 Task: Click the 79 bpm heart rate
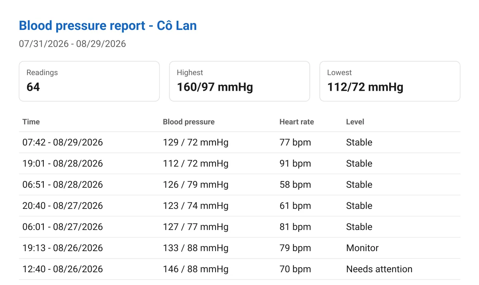[x=295, y=248]
